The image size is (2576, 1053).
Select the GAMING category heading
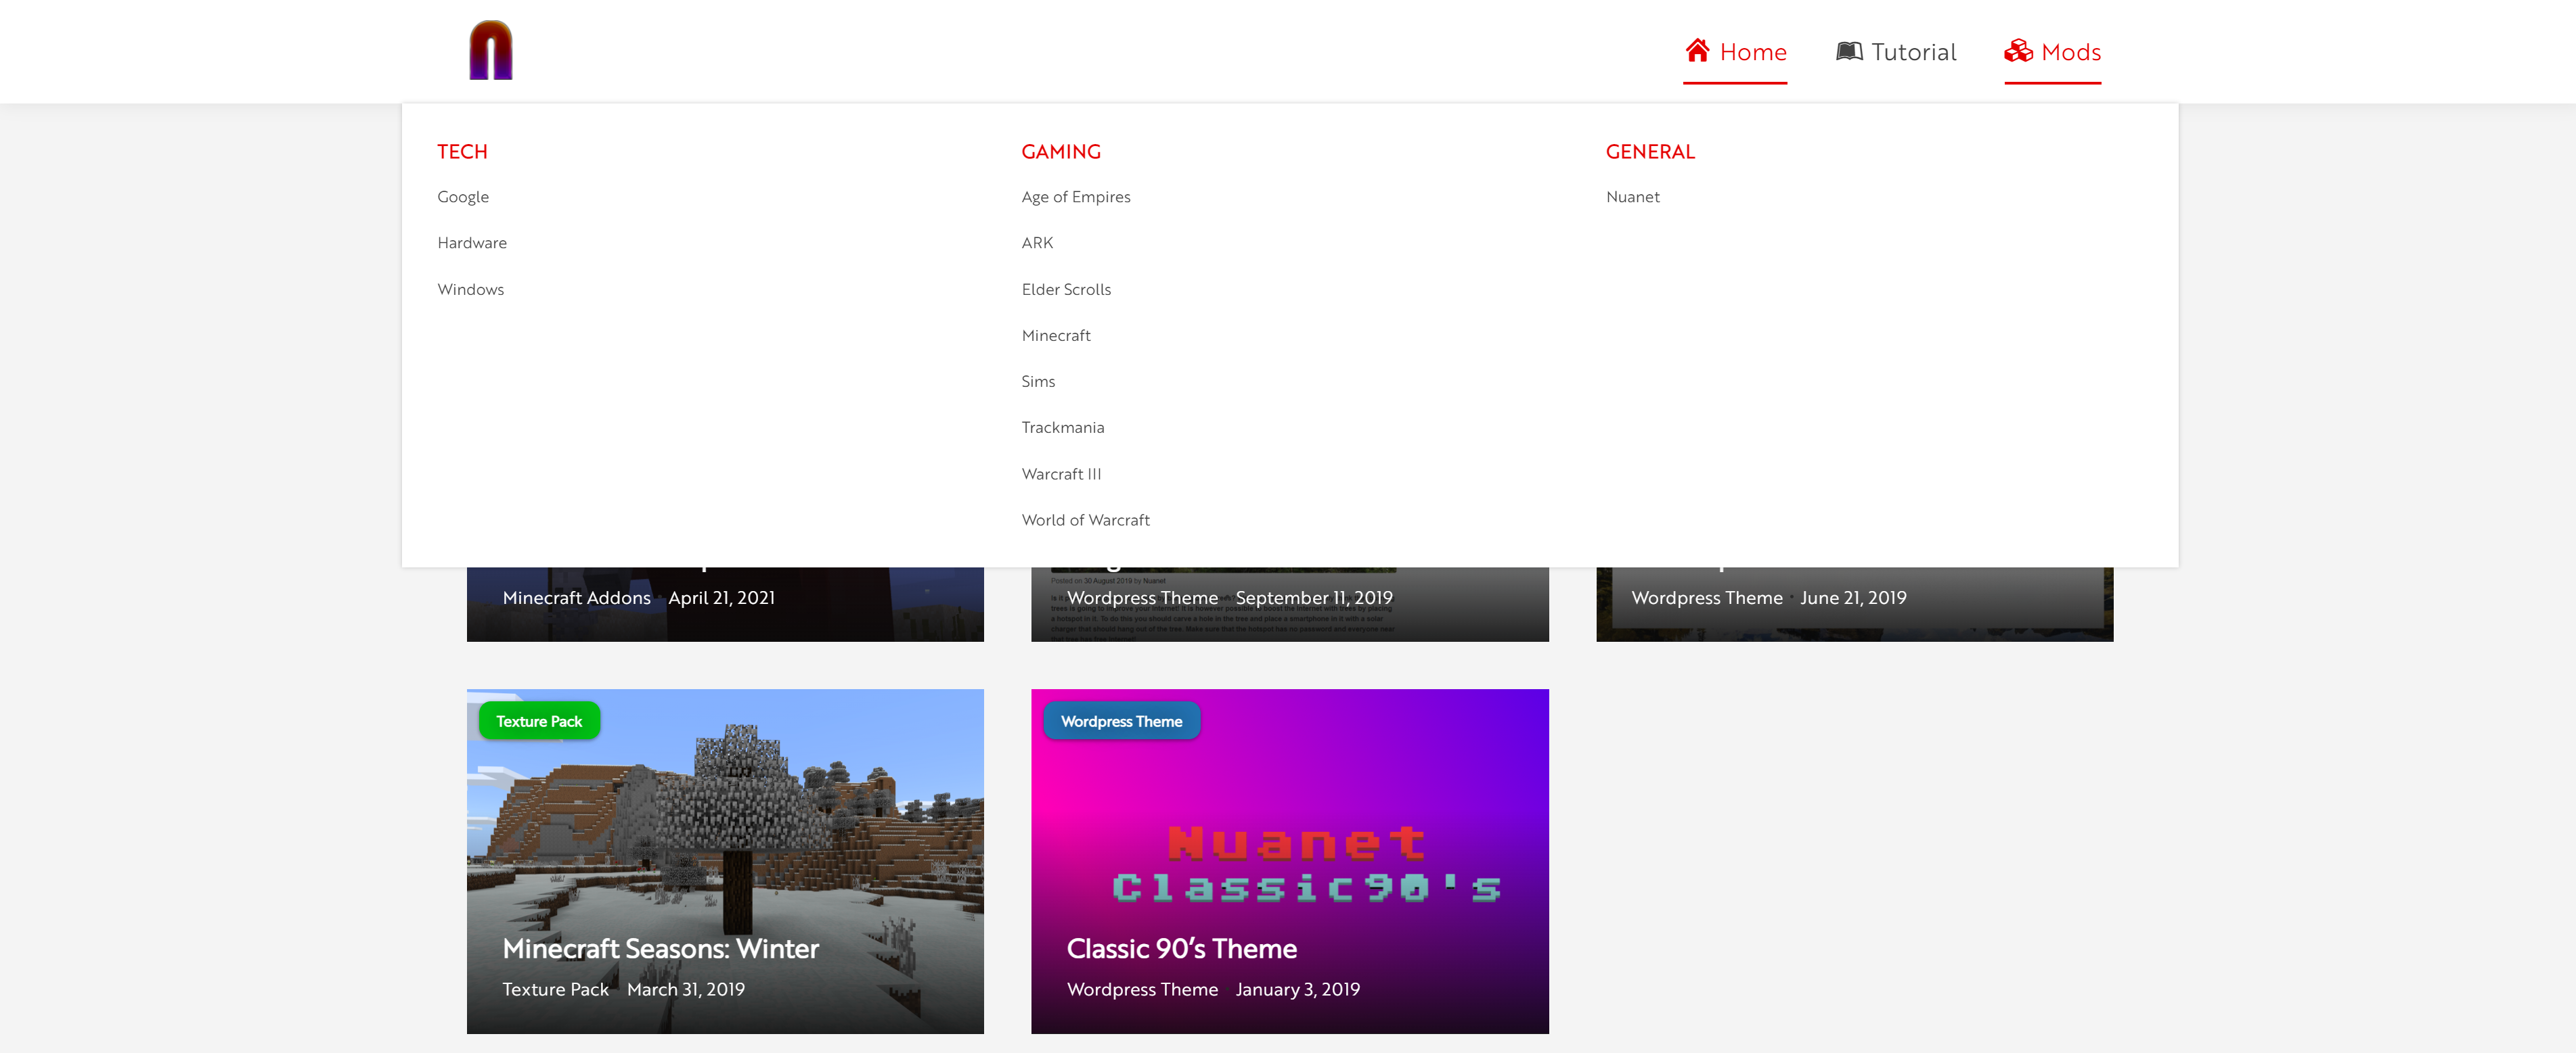point(1060,152)
